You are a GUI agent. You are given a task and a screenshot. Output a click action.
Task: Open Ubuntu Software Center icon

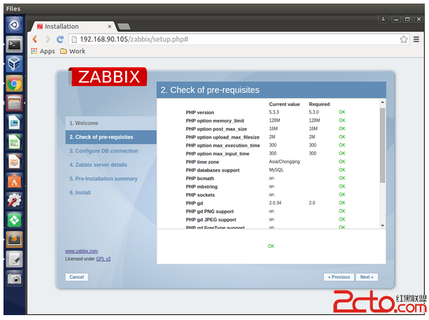(14, 181)
